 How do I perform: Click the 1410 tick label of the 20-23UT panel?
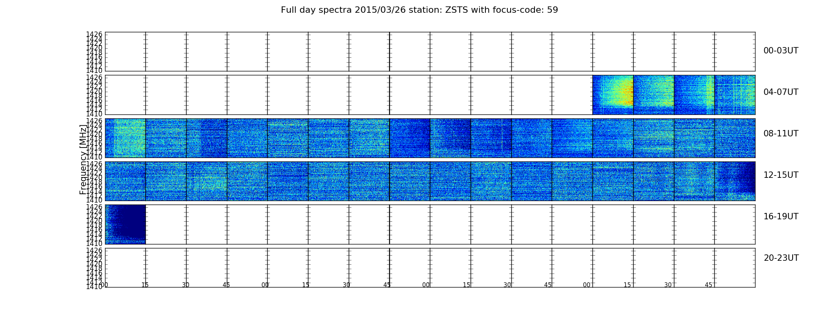[94, 287]
